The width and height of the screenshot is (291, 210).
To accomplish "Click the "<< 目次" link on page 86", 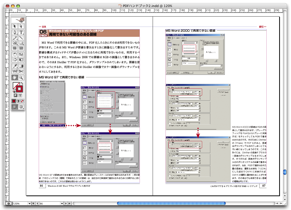I will point(42,27).
